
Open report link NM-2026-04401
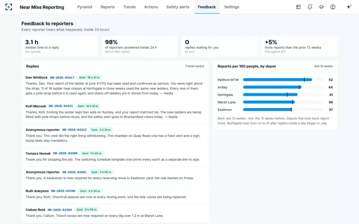74,172
